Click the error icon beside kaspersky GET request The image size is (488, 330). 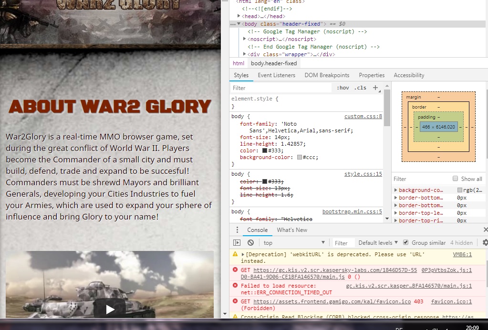pos(235,270)
